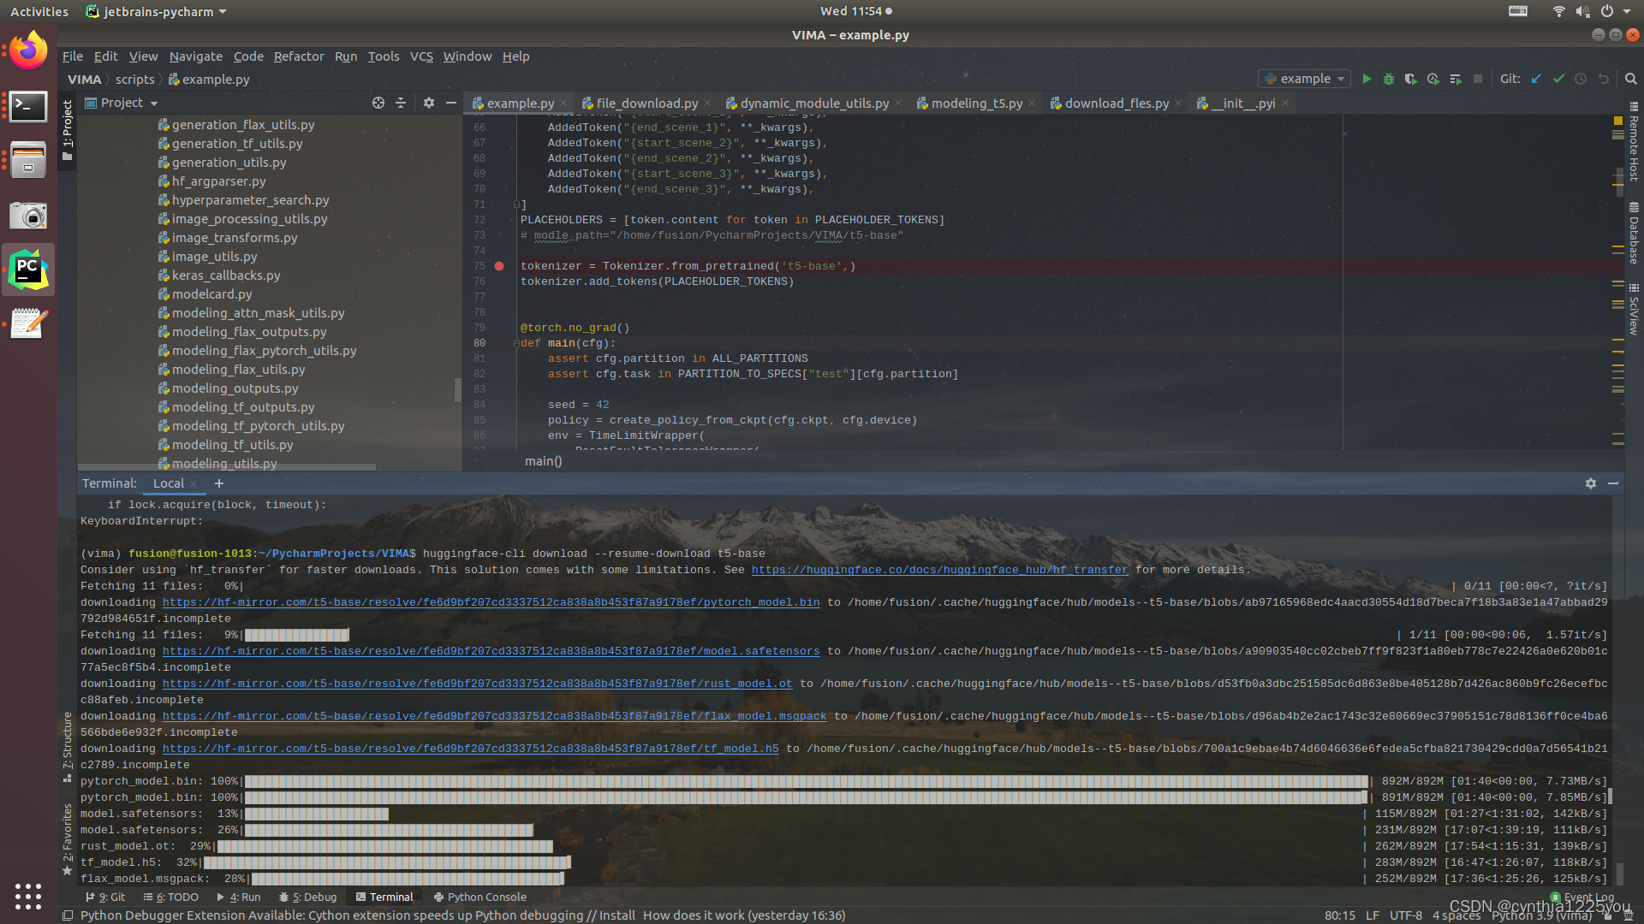Image resolution: width=1644 pixels, height=924 pixels.
Task: Click Project tree vertical scrollbar
Action: coord(458,389)
